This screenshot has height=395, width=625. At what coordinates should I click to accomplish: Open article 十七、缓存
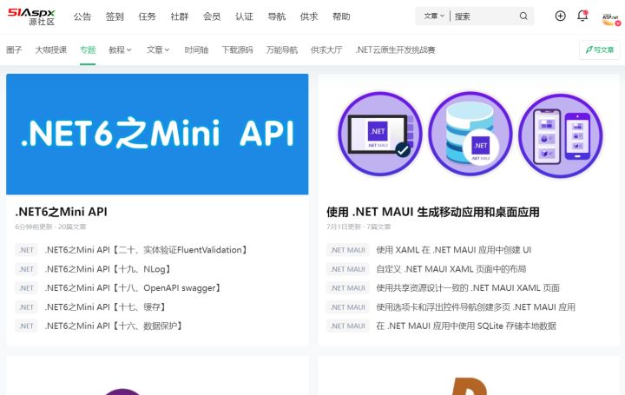(x=105, y=307)
